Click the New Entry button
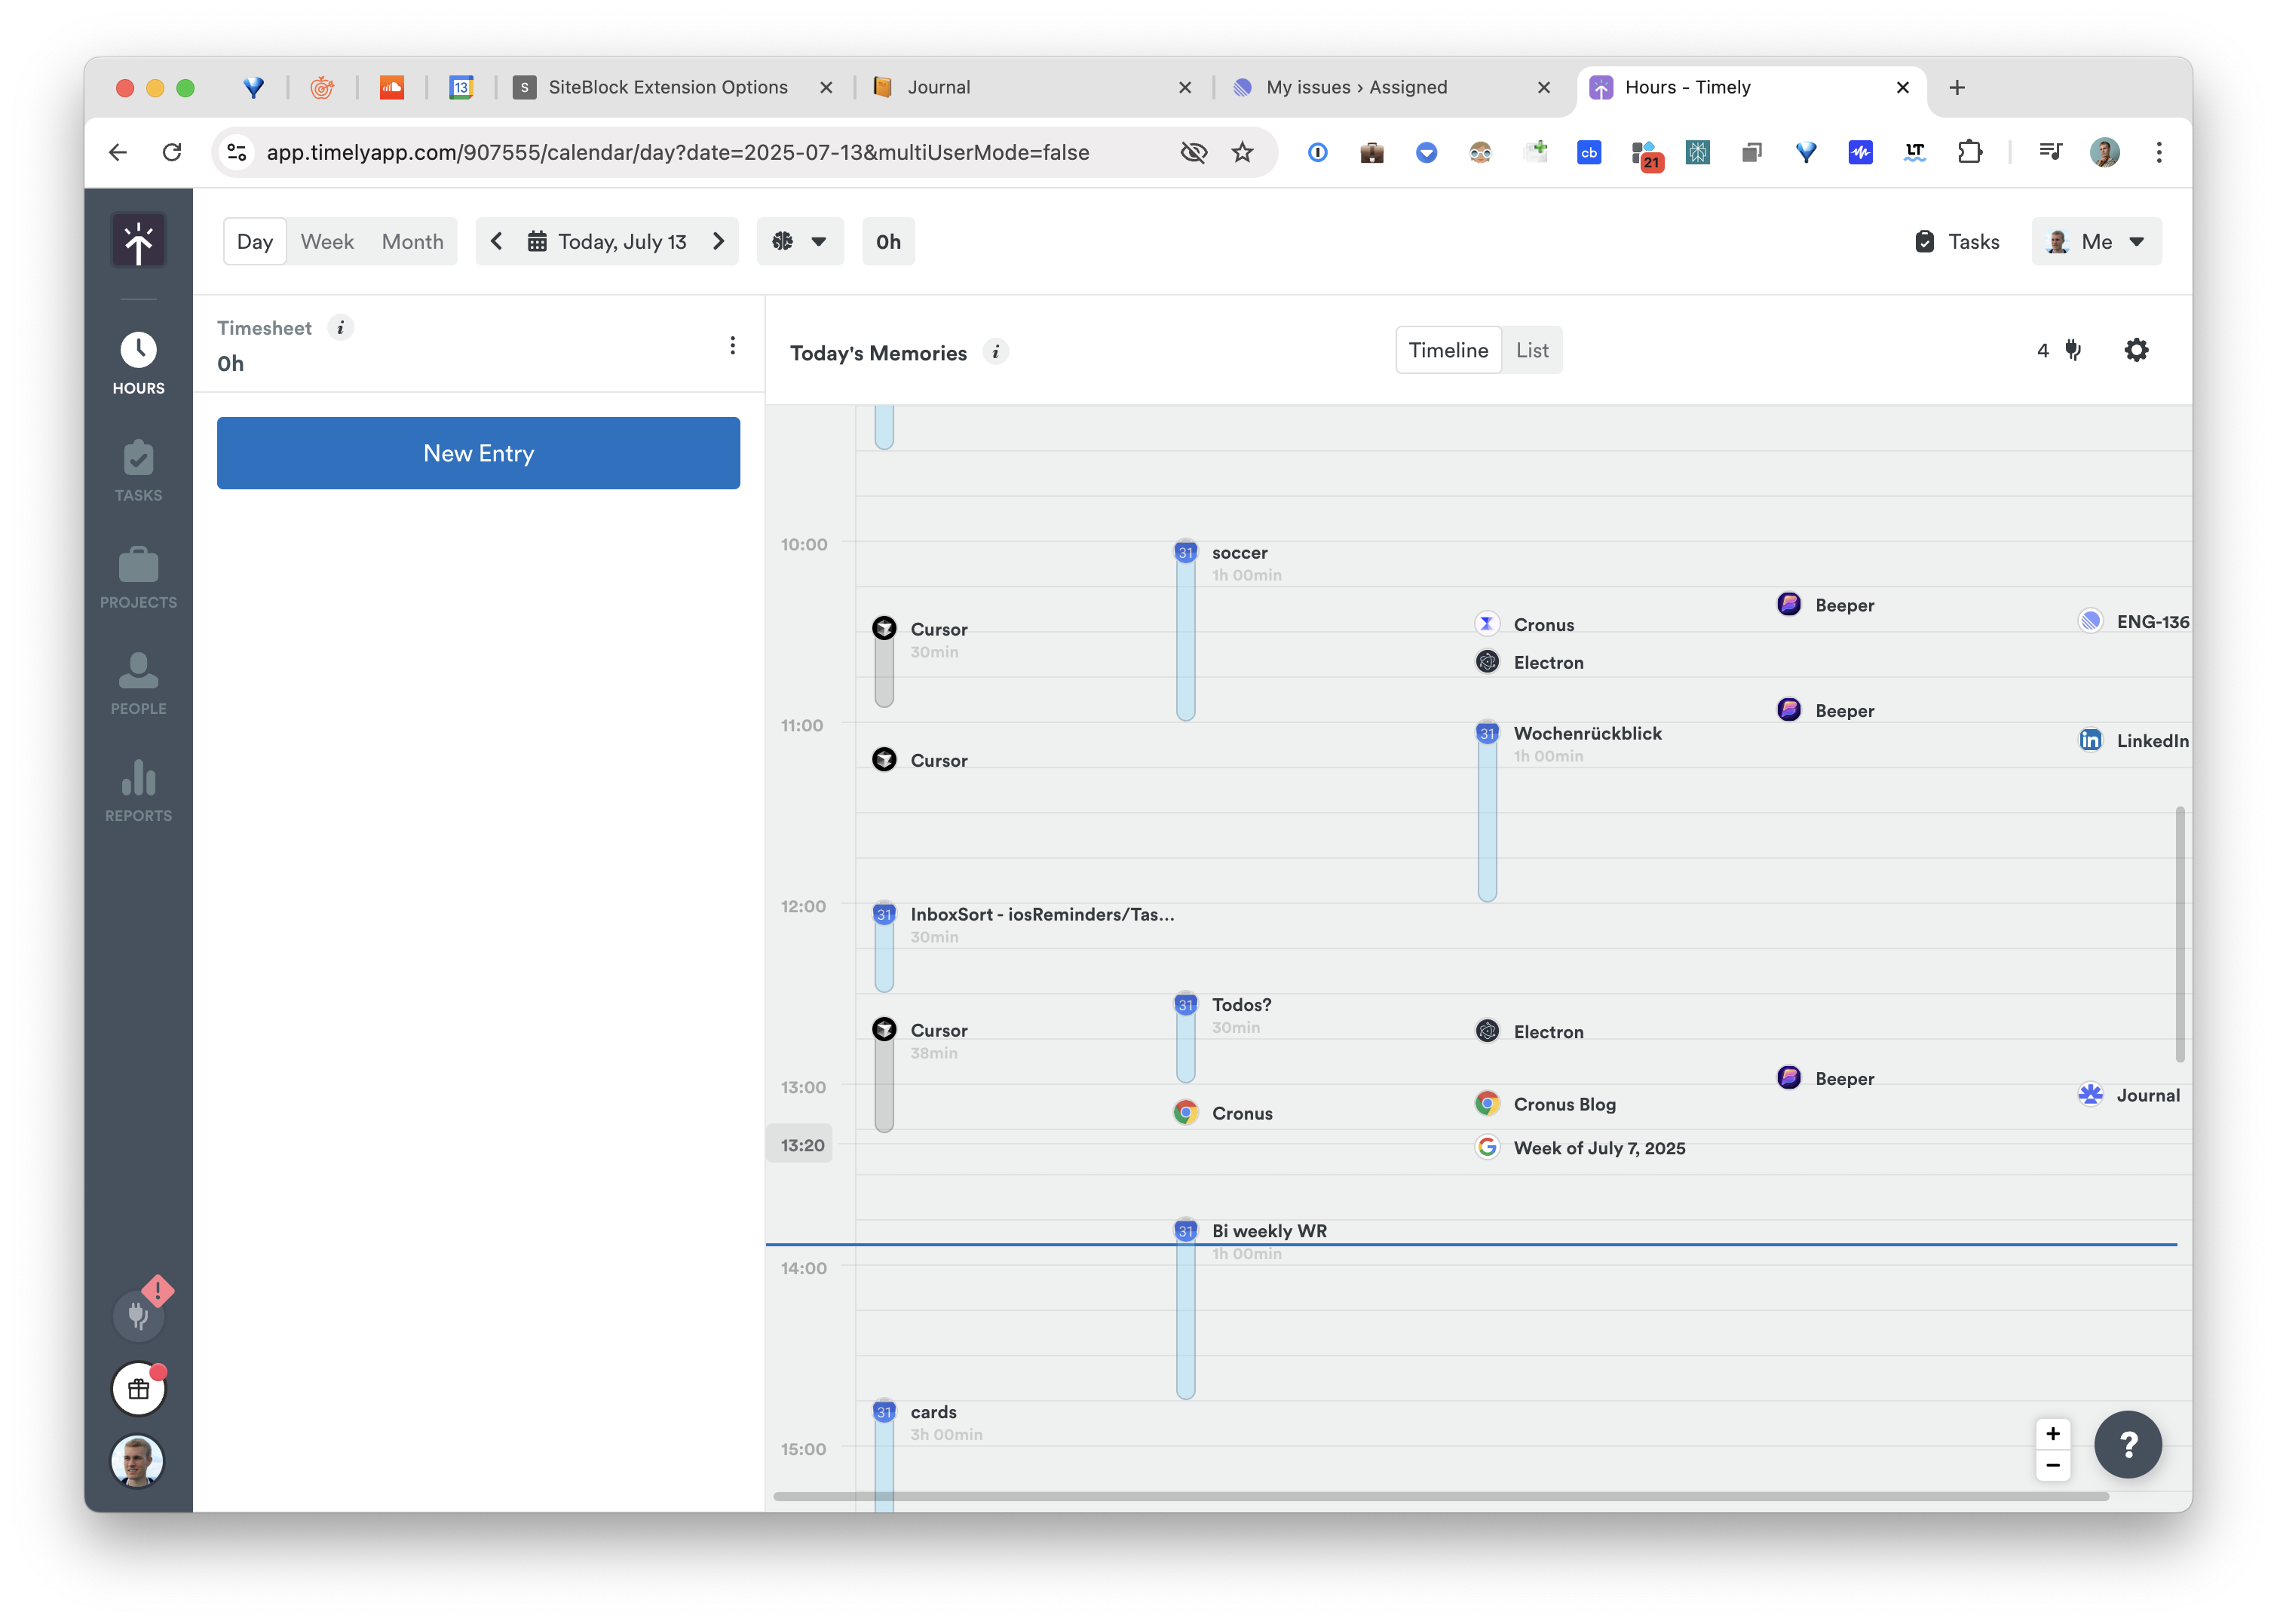The width and height of the screenshot is (2277, 1624). [478, 453]
